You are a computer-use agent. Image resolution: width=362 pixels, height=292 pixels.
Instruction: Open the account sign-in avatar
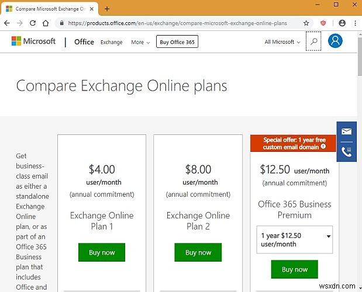[x=335, y=41]
